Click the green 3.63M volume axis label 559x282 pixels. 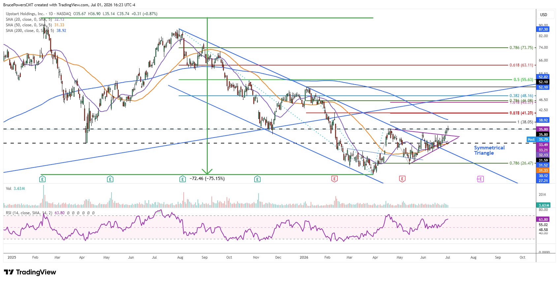pyautogui.click(x=543, y=205)
